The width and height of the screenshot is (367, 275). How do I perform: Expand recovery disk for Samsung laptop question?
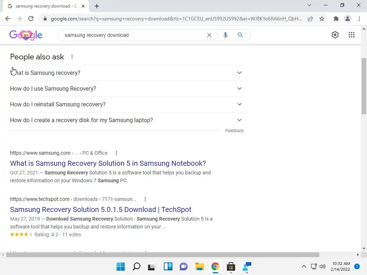[x=127, y=120]
